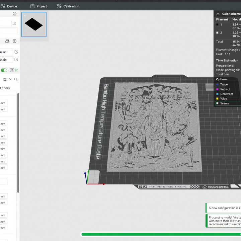Image resolution: width=241 pixels, height=241 pixels.
Task: Open the filament settings gear icon
Action: 14,41
